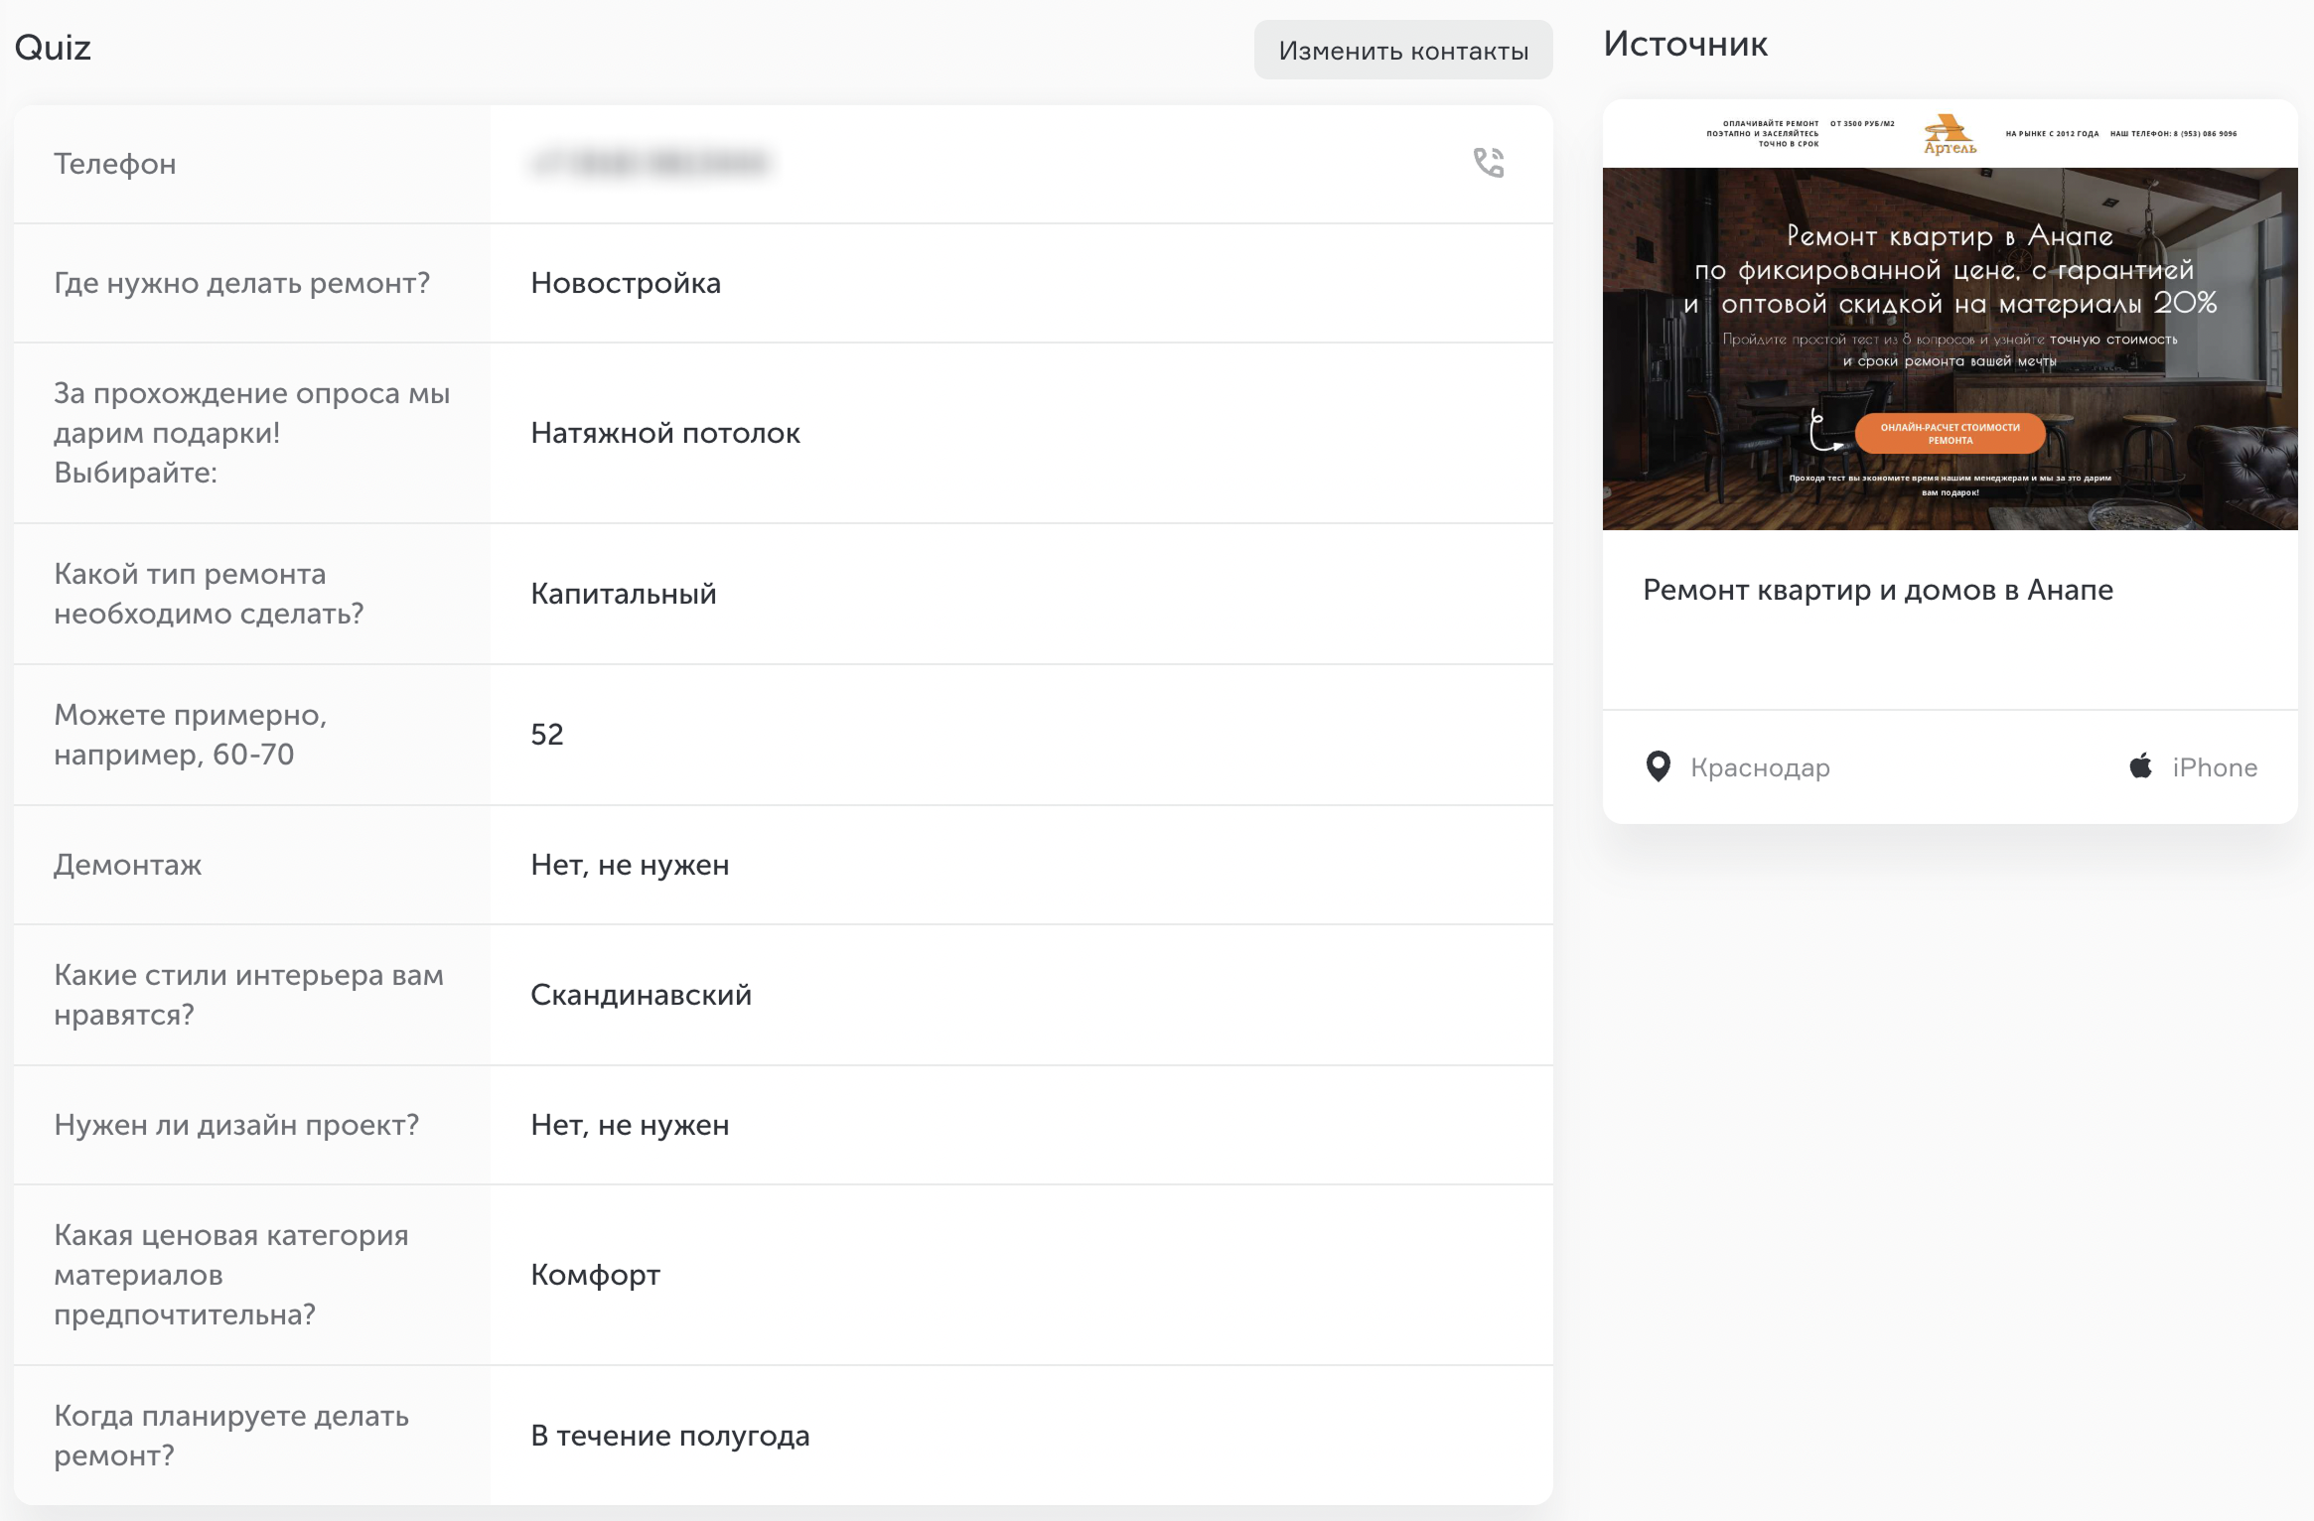Select the Капитальный answer
Viewport: 2314px width, 1521px height.
pyautogui.click(x=624, y=594)
